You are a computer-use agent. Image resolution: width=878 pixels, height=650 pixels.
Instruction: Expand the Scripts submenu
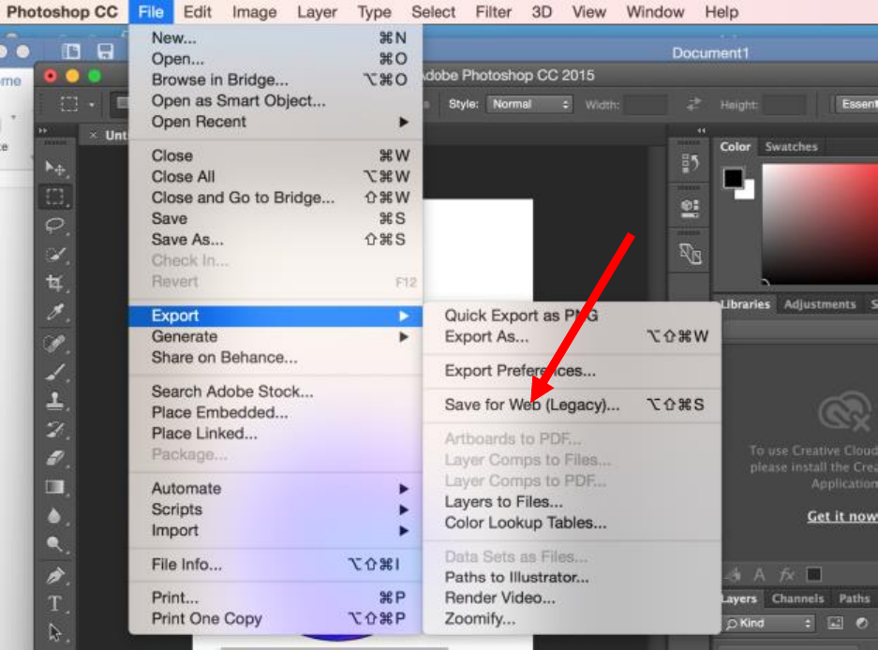click(275, 510)
